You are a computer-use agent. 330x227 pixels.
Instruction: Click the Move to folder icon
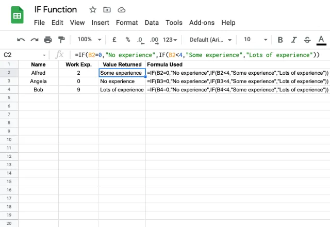tap(107, 10)
